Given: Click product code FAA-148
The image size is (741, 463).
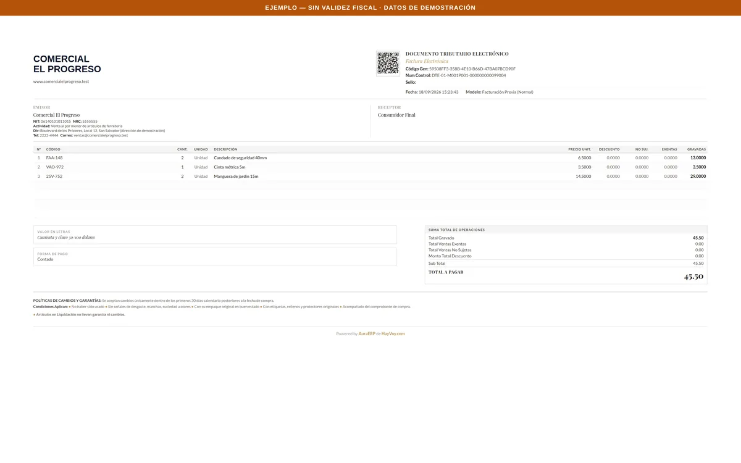Looking at the screenshot, I should [54, 158].
